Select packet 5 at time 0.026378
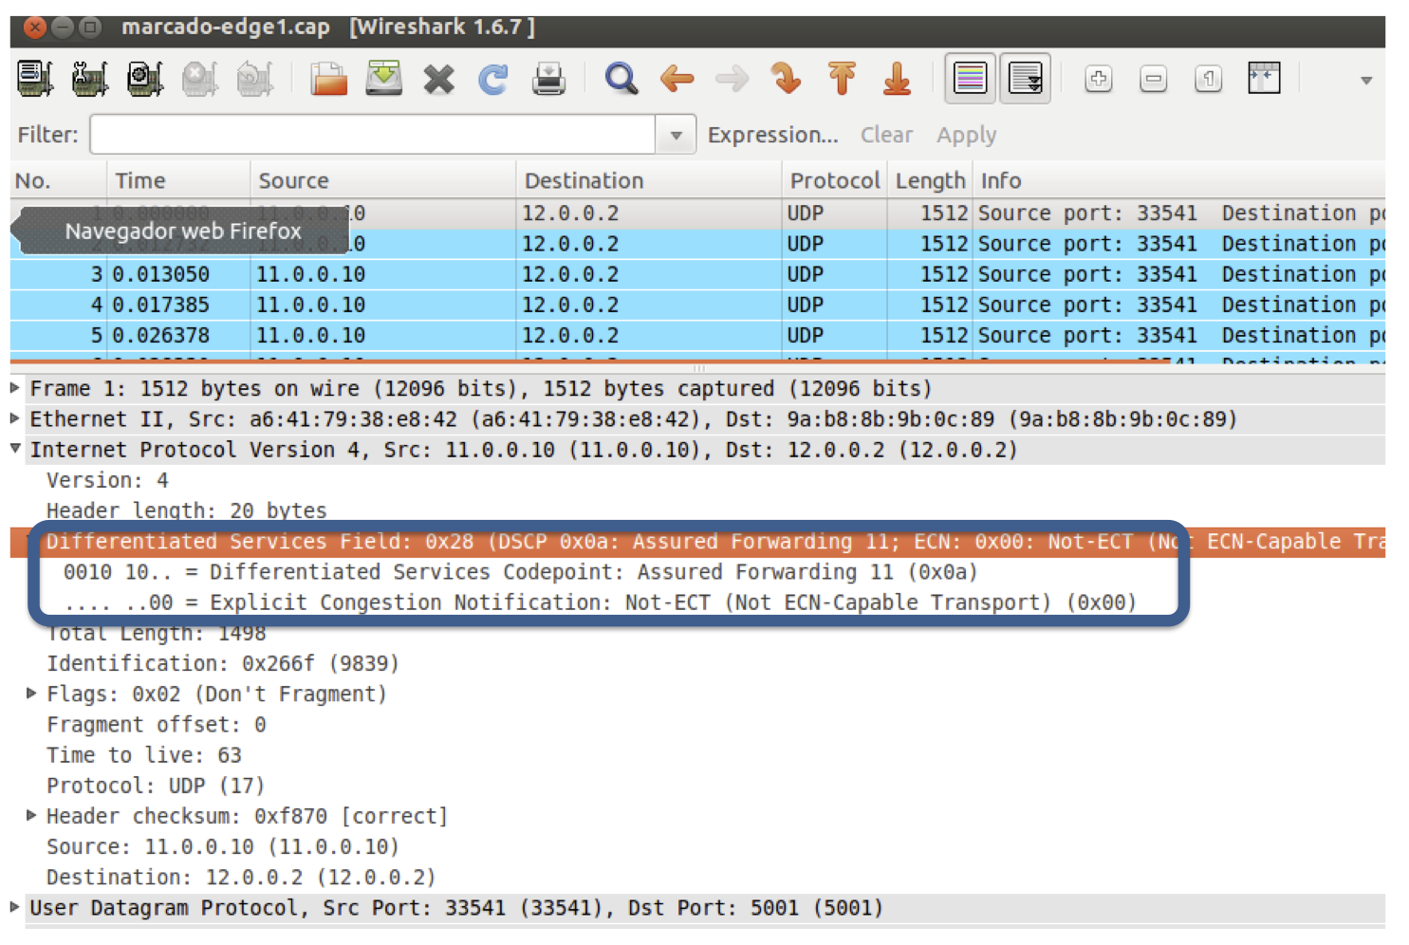This screenshot has width=1409, height=945. (x=697, y=335)
